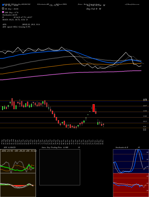
Task: Select the RSI 14/3: 47.75 / 48.57 reading
Action: tap(17, 17)
